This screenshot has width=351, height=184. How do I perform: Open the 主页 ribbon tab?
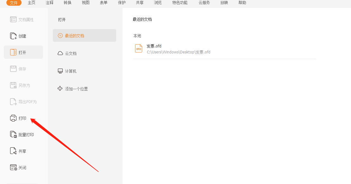coord(32,3)
